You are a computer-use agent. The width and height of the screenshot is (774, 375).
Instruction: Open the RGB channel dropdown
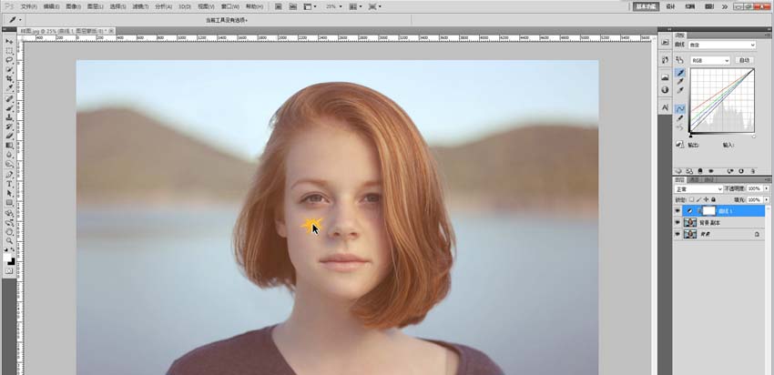[709, 60]
